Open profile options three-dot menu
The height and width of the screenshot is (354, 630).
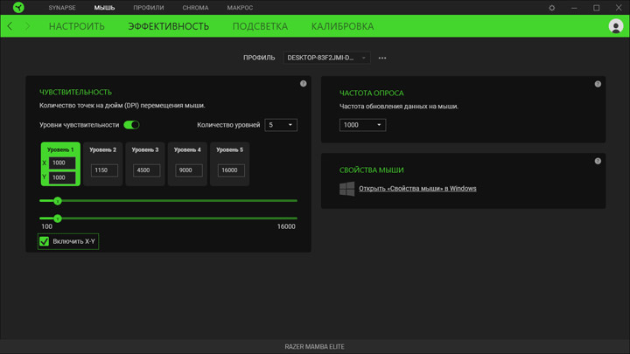point(382,58)
